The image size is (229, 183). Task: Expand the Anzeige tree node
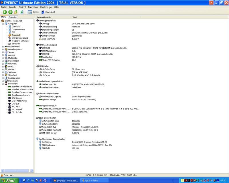coord(3,55)
